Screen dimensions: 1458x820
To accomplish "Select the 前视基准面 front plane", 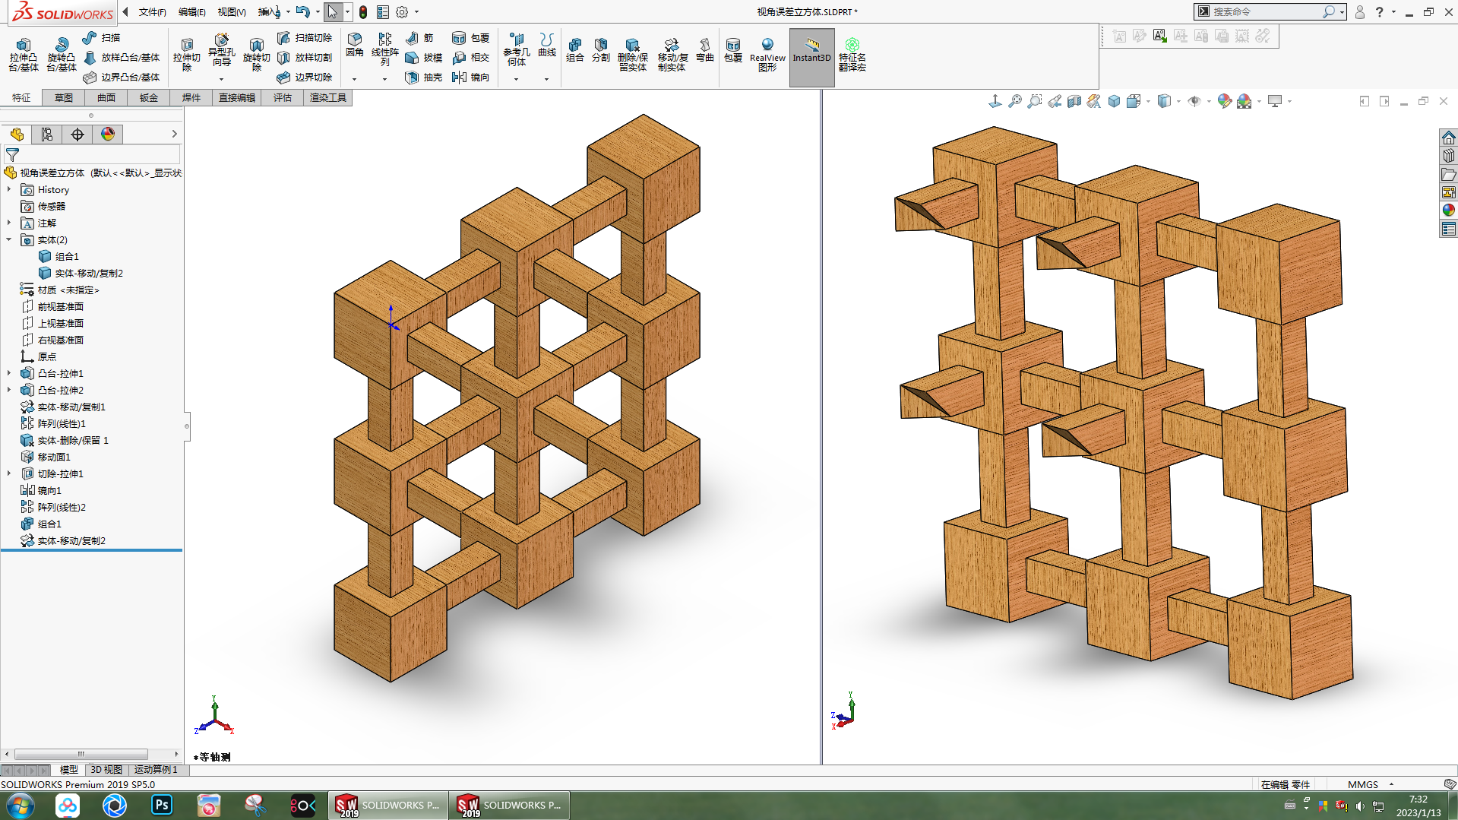I will point(52,306).
